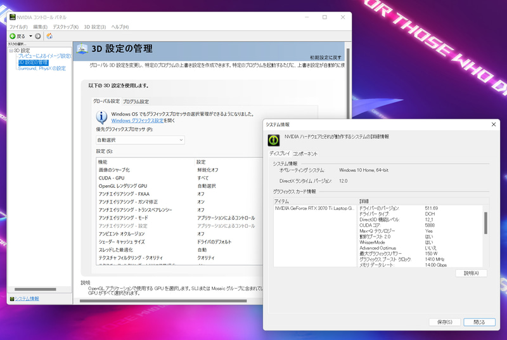Click the CUDA コア 5888 row

(421, 225)
